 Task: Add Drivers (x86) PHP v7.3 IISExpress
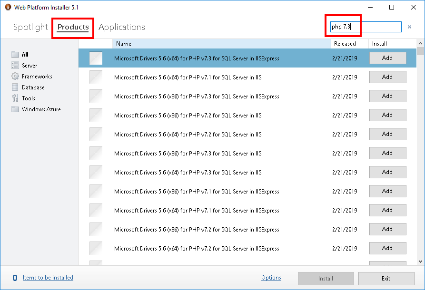point(387,96)
